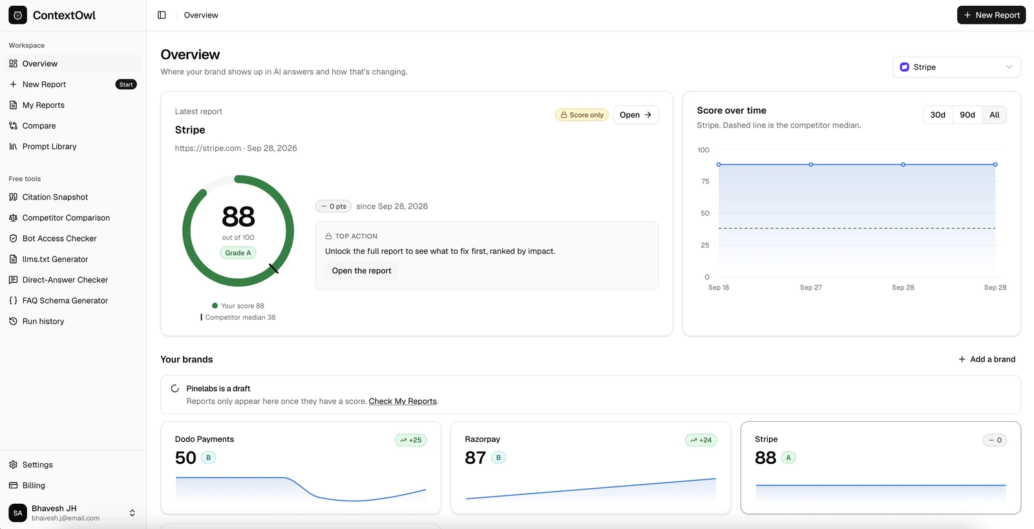This screenshot has width=1034, height=529.
Task: Switch chart range to All
Action: (x=995, y=115)
